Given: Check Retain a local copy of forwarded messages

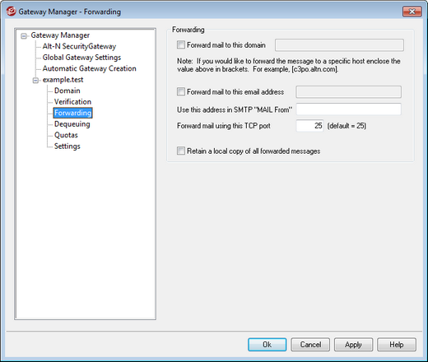Looking at the screenshot, I should (x=181, y=151).
